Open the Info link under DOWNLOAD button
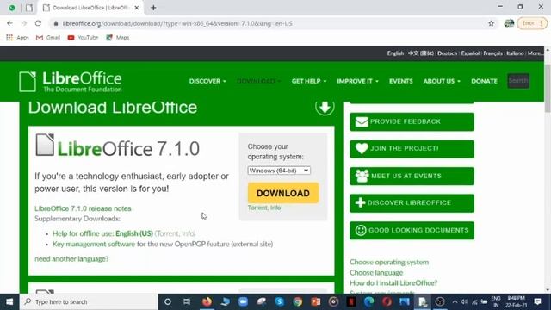 (x=275, y=208)
